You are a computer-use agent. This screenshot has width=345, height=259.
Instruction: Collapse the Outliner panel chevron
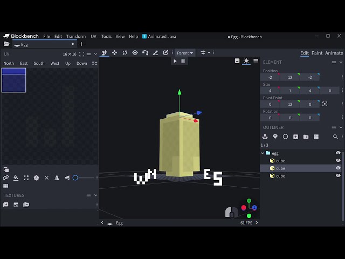341,127
